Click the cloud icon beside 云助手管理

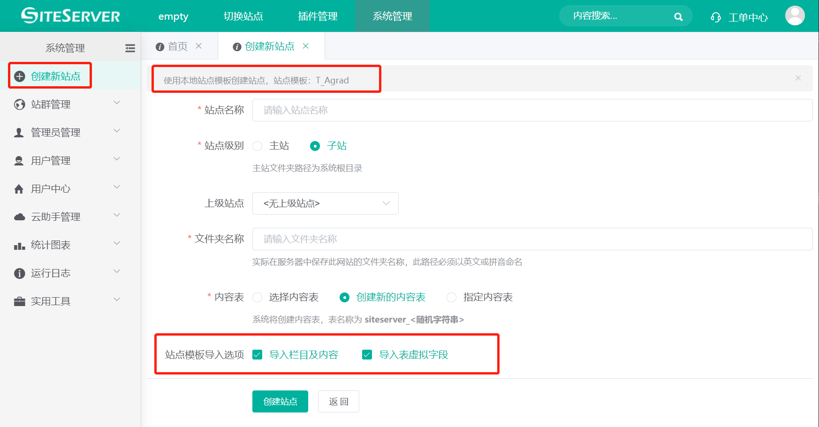(x=19, y=217)
